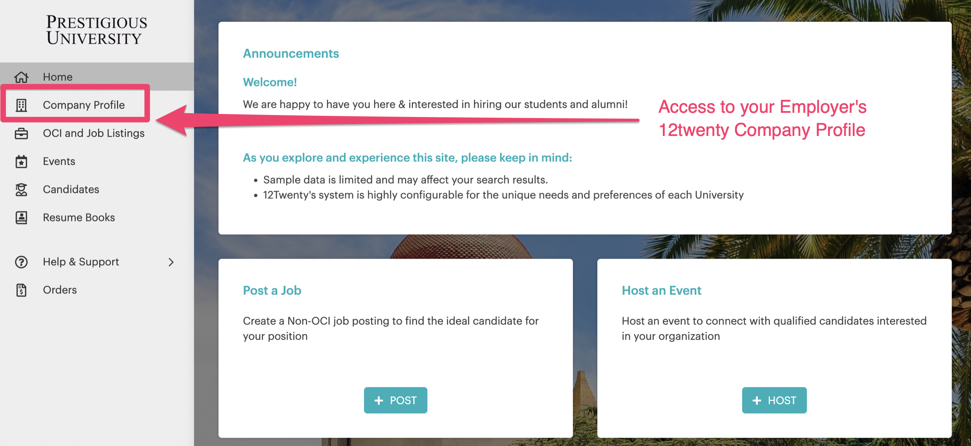The width and height of the screenshot is (971, 446).
Task: Expand the Help & Support chevron arrow
Action: [x=171, y=262]
